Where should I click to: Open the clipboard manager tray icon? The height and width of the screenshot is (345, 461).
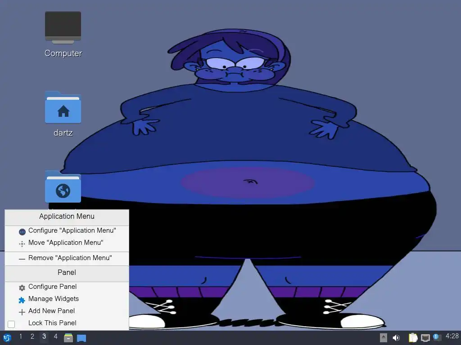click(x=413, y=338)
